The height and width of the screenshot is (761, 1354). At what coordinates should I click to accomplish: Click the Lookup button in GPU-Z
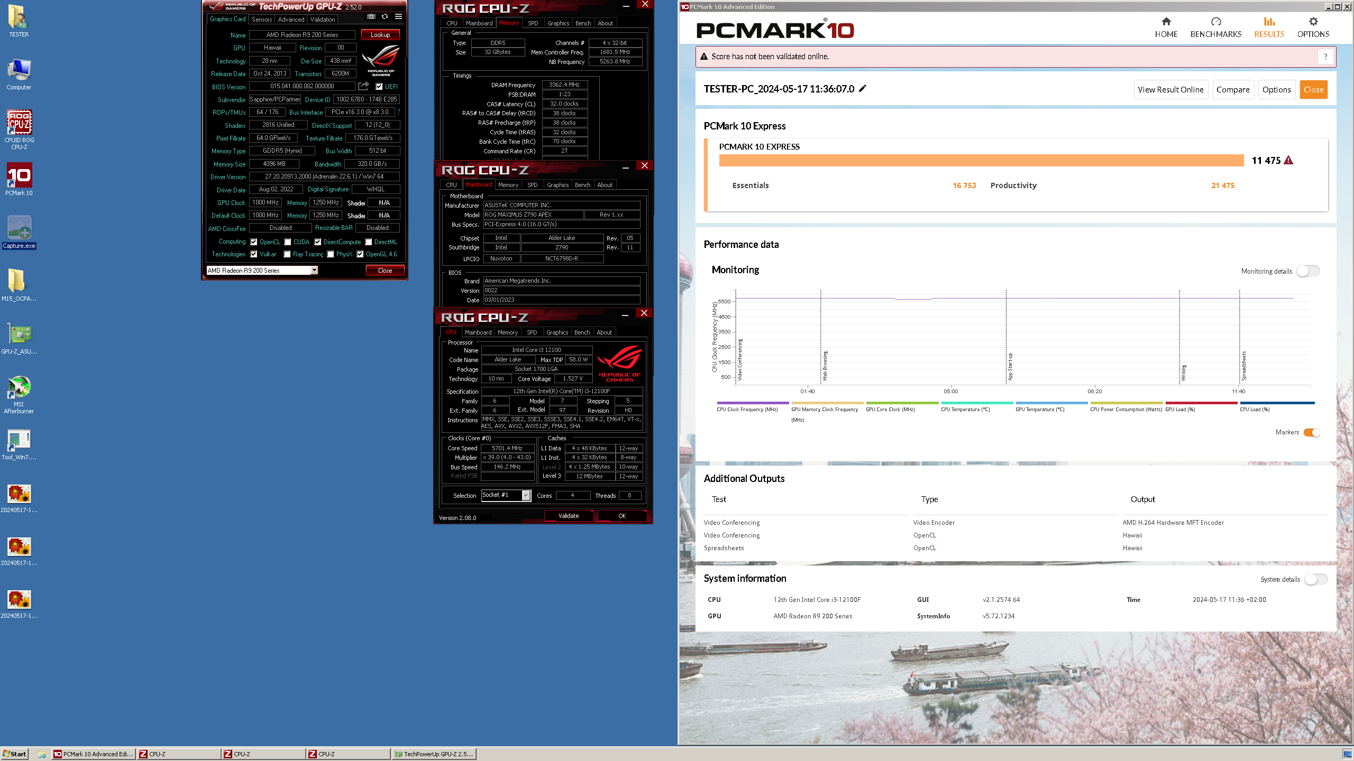380,34
